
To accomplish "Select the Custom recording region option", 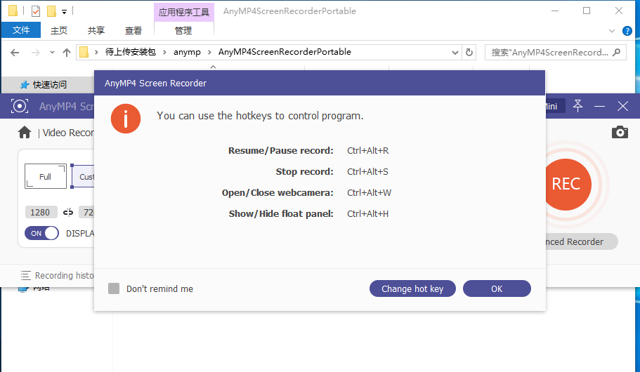I will point(83,176).
